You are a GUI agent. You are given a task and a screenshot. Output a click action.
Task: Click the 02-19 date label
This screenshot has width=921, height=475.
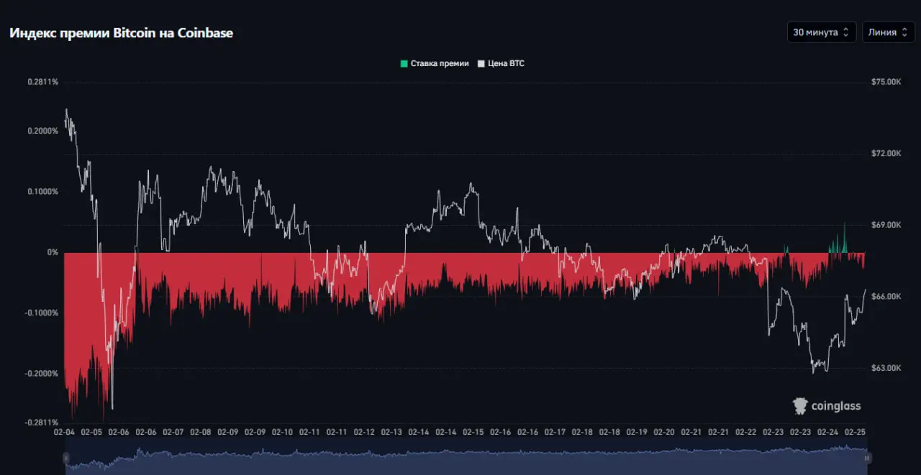pyautogui.click(x=637, y=433)
